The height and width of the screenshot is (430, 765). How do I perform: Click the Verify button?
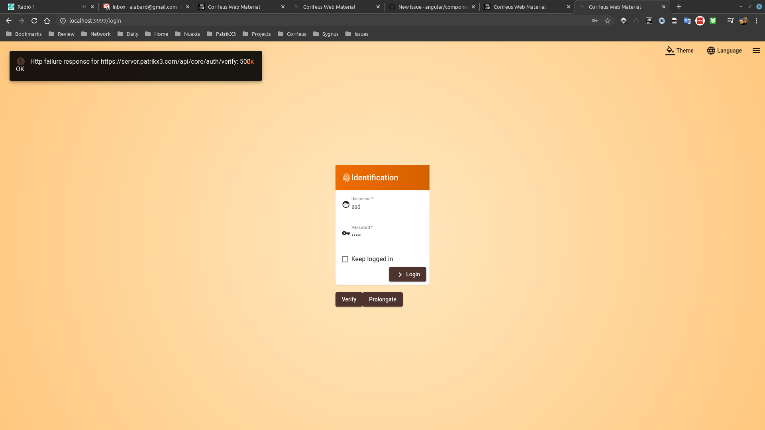click(x=349, y=299)
